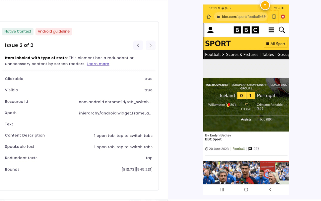Tap the SPORT heading
Screen dimensions: 321x201
(218, 44)
